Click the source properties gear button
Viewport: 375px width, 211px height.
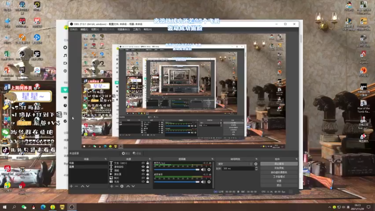pos(126,153)
